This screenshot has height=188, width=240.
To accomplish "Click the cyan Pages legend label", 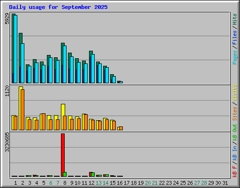I will pos(235,57).
